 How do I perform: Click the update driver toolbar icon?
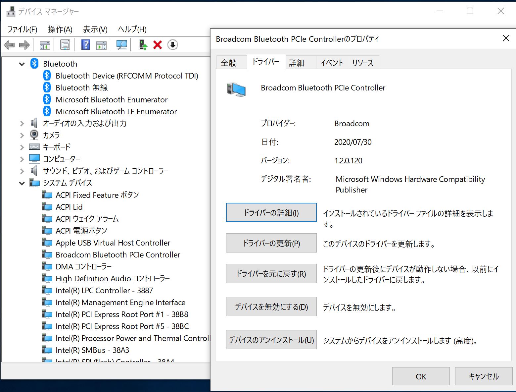tap(143, 45)
